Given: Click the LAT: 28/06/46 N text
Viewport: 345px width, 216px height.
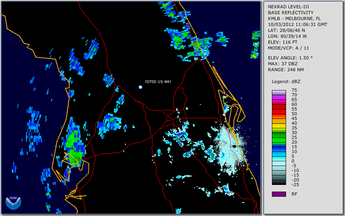Looking at the screenshot, I should 286,30.
